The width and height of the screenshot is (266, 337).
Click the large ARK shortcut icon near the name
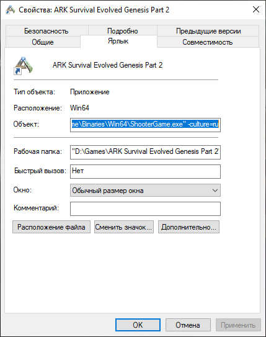[23, 66]
